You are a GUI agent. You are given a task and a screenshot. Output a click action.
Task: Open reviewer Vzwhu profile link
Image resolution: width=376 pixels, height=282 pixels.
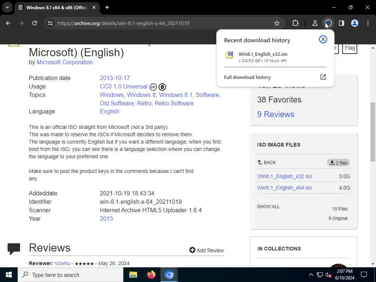pyautogui.click(x=62, y=263)
